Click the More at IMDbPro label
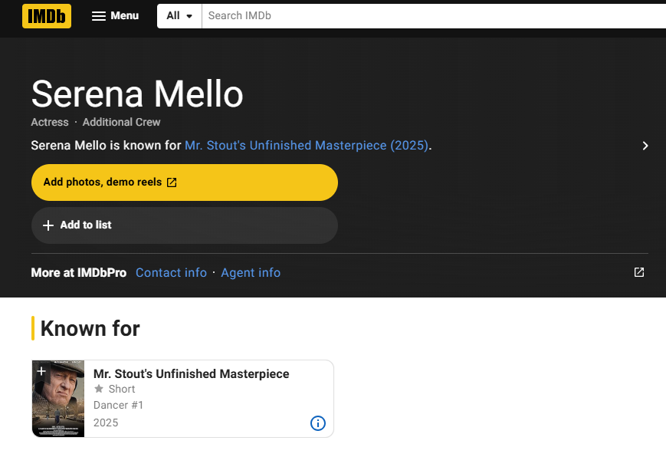 [x=79, y=272]
